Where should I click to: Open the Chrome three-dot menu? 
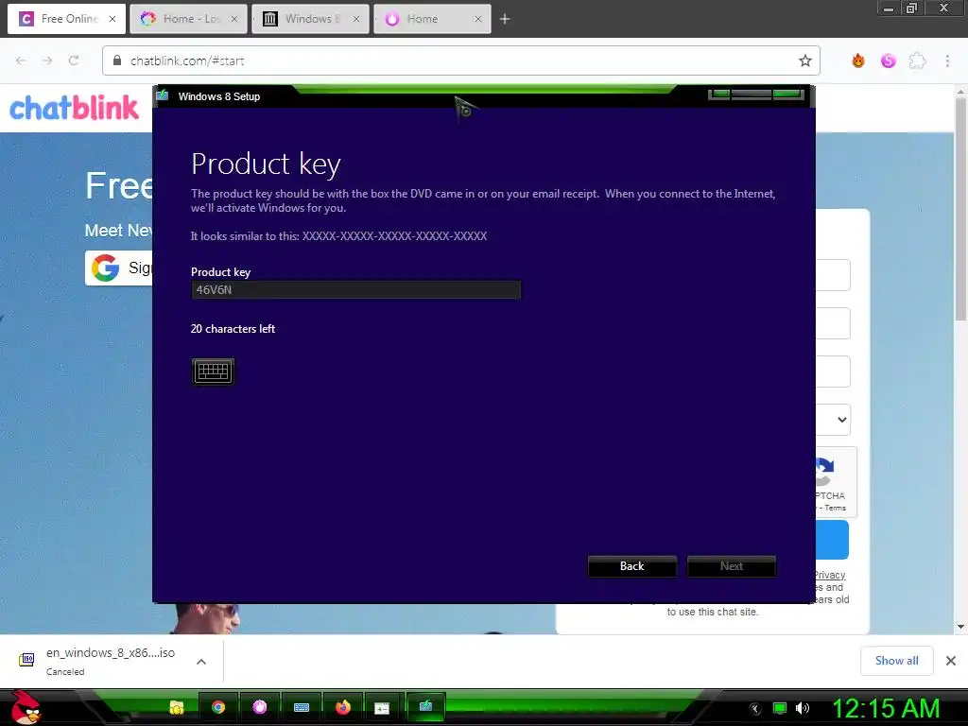tap(947, 60)
